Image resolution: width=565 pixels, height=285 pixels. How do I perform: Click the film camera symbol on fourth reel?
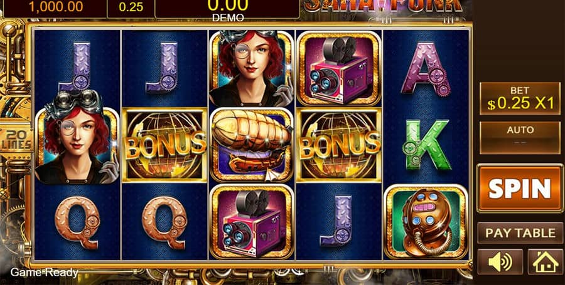point(339,68)
